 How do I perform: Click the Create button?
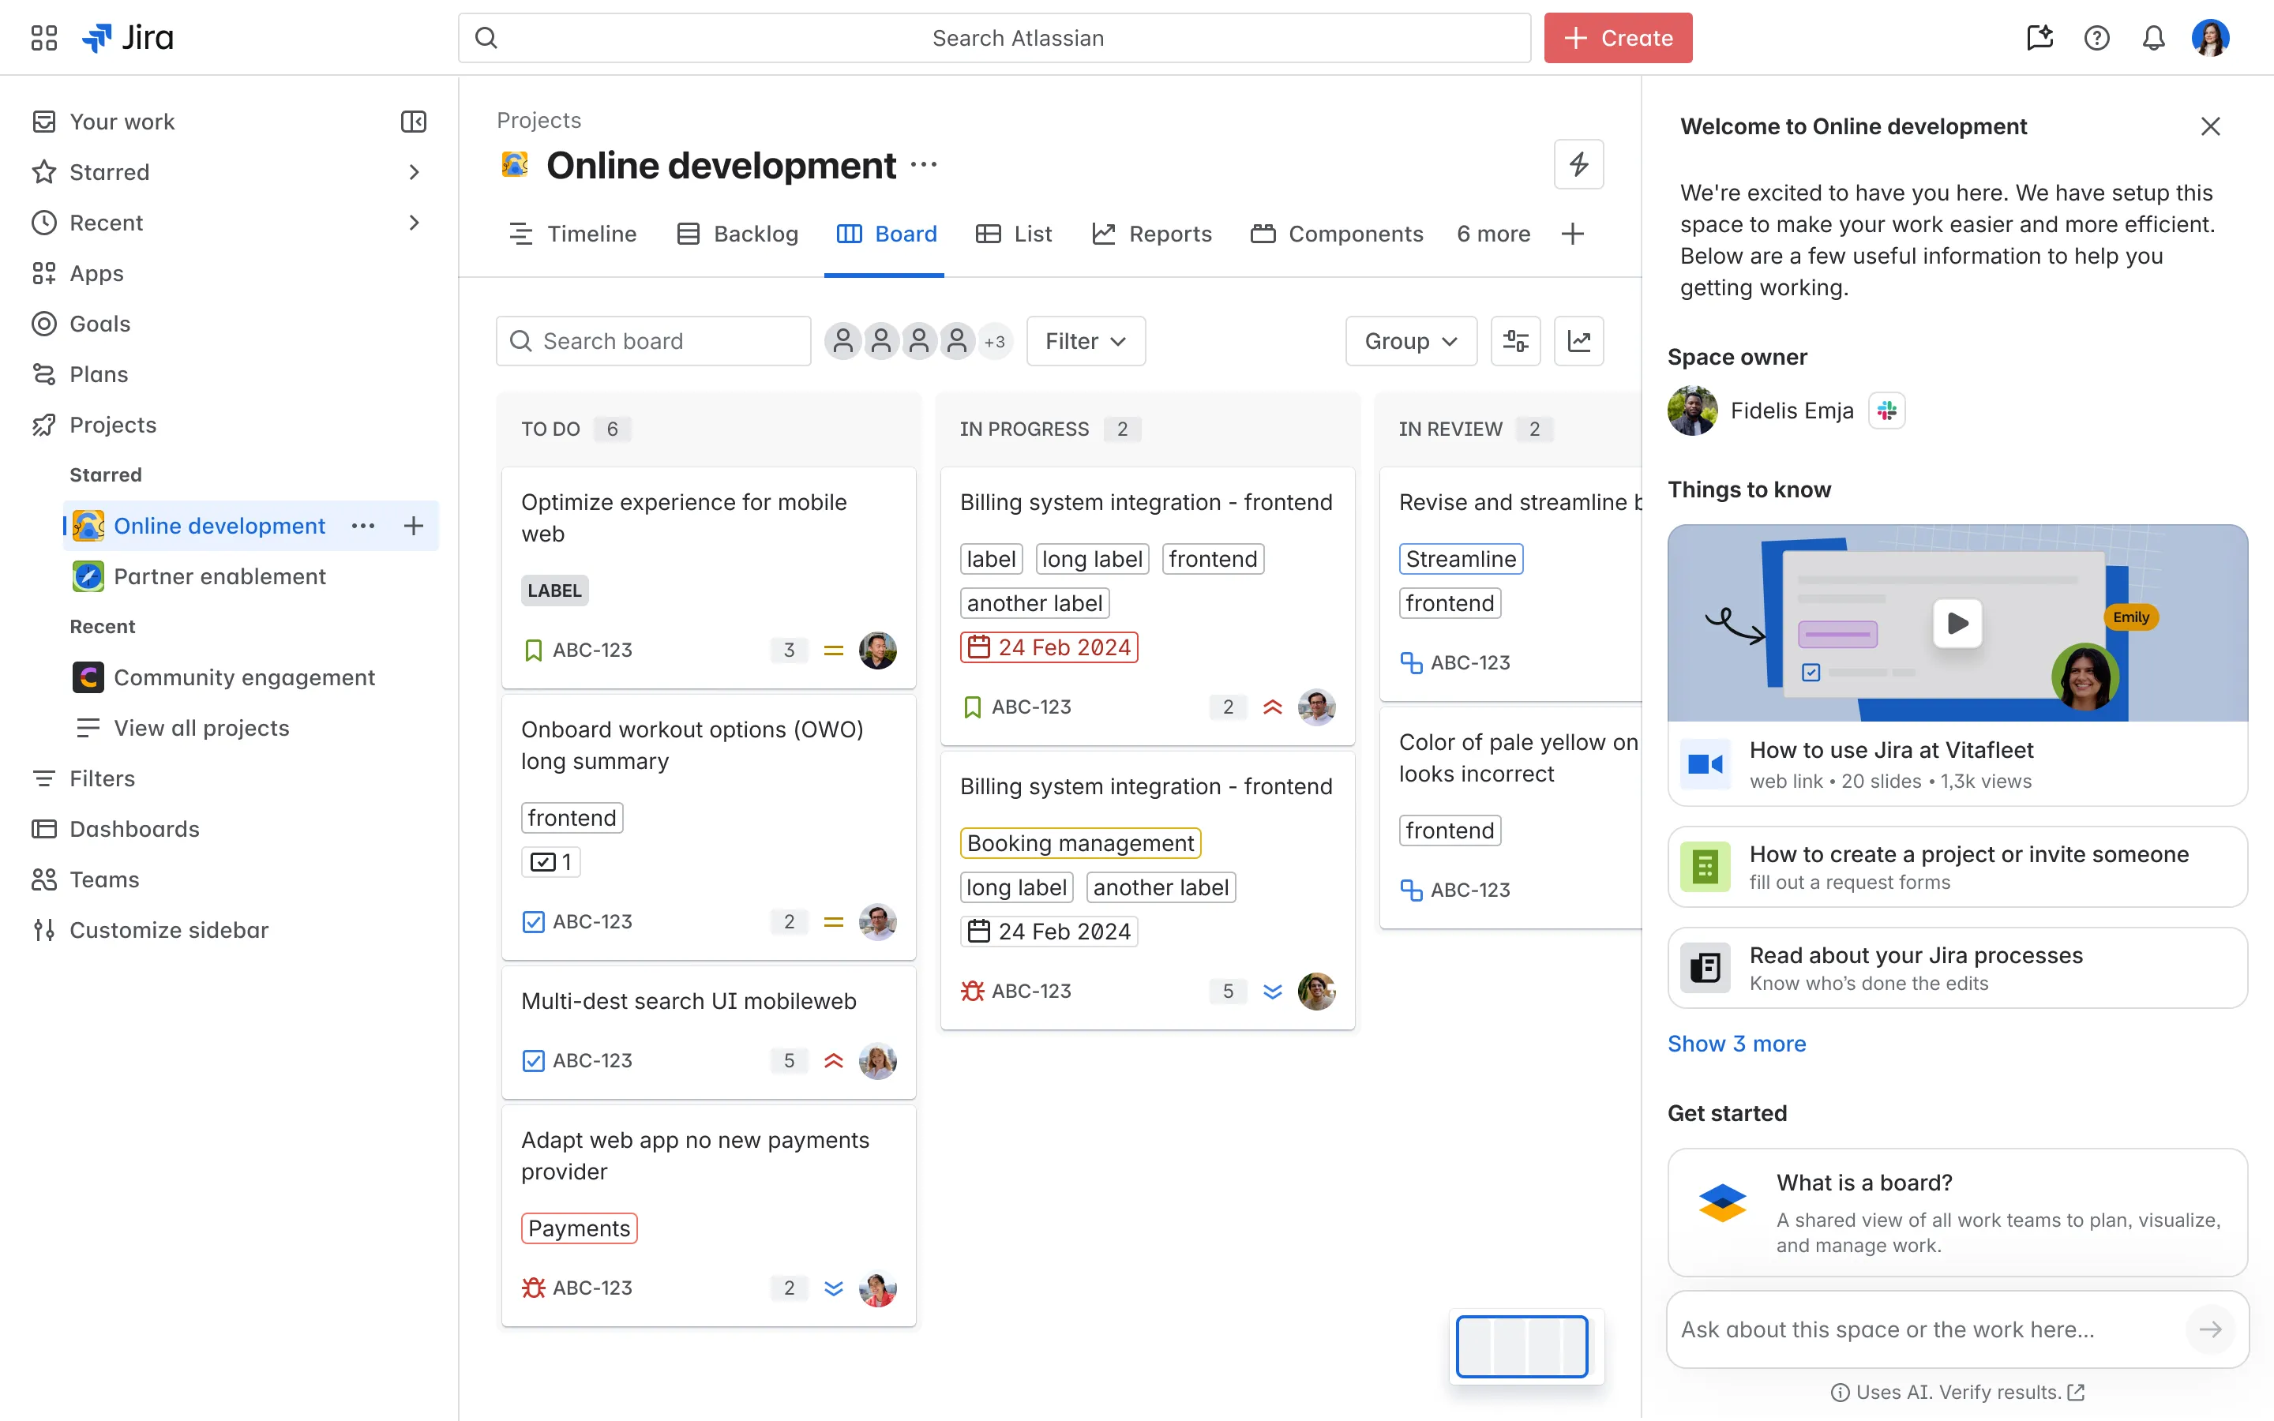(1618, 38)
